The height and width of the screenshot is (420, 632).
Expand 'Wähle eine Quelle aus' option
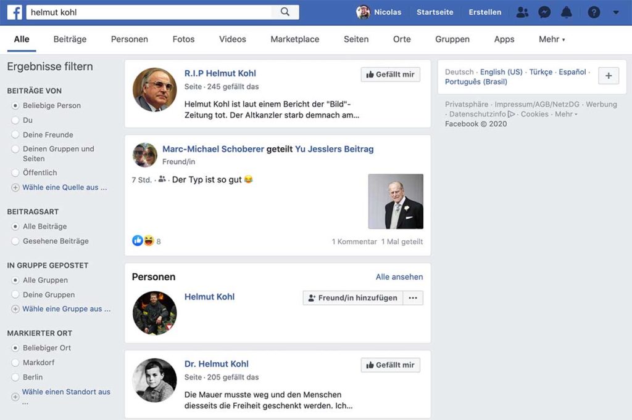point(64,187)
